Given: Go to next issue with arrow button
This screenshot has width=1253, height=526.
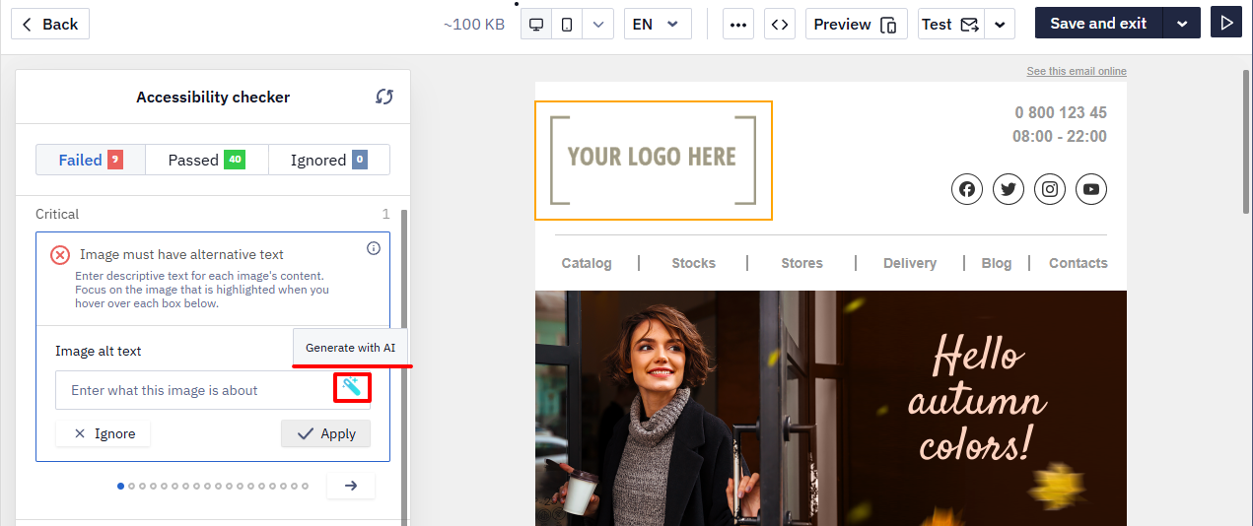Looking at the screenshot, I should coord(351,486).
